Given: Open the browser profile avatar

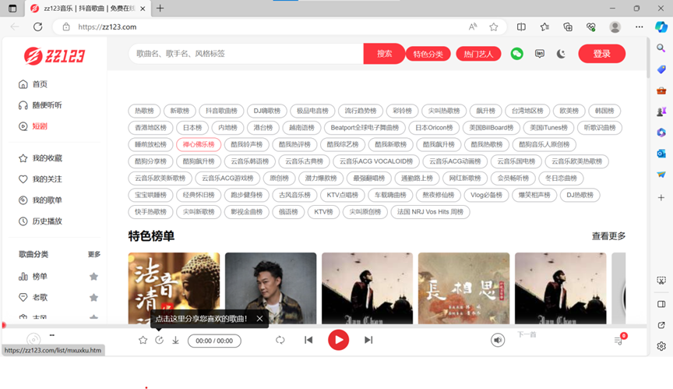Looking at the screenshot, I should (x=615, y=27).
